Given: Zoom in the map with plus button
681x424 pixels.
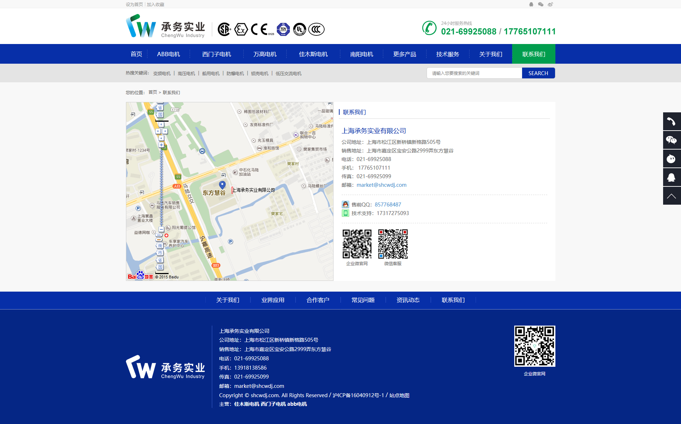Looking at the screenshot, I should 161,145.
